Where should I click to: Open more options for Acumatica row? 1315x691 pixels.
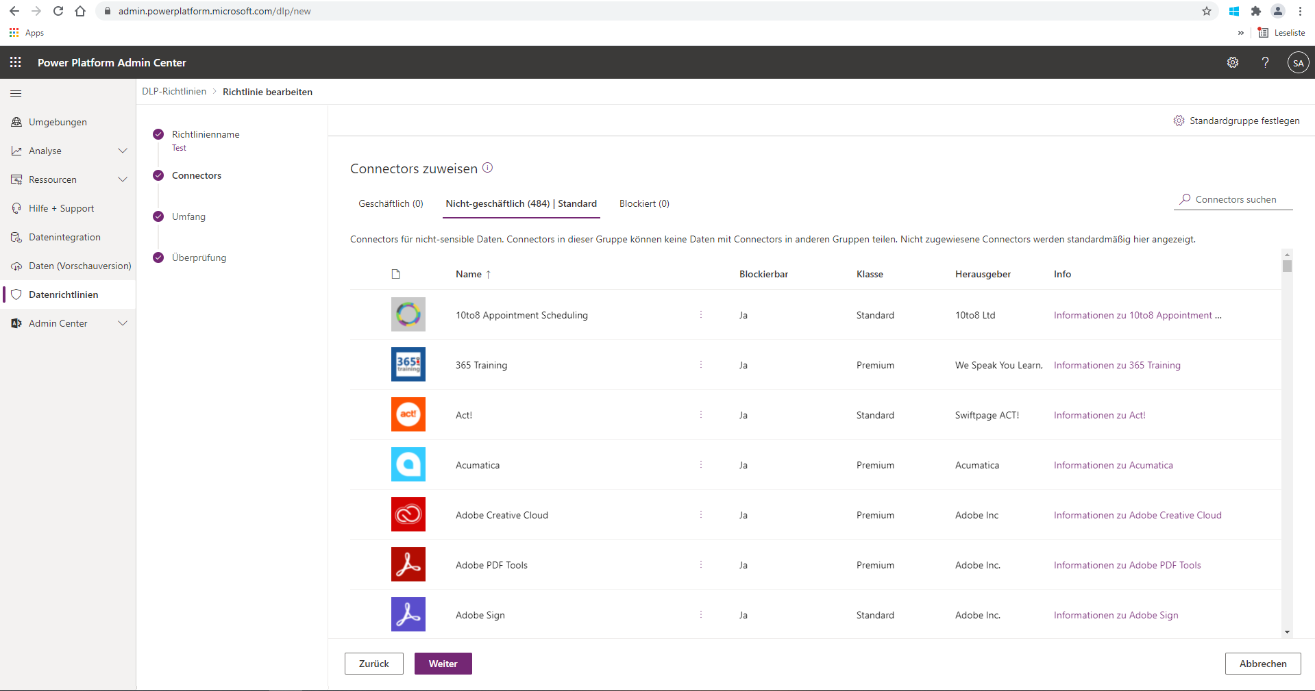pyautogui.click(x=701, y=464)
